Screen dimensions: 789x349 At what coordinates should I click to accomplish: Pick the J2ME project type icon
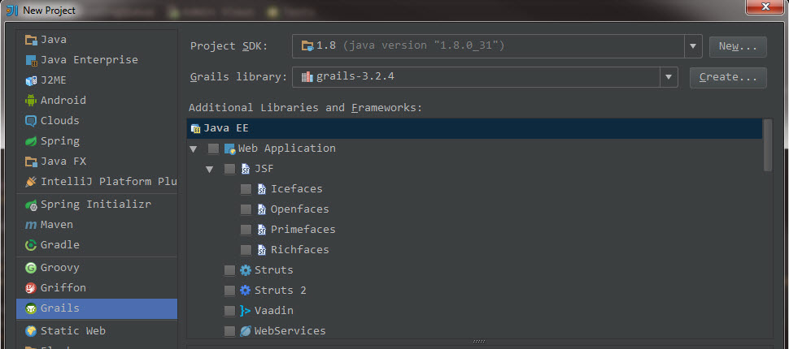(31, 80)
